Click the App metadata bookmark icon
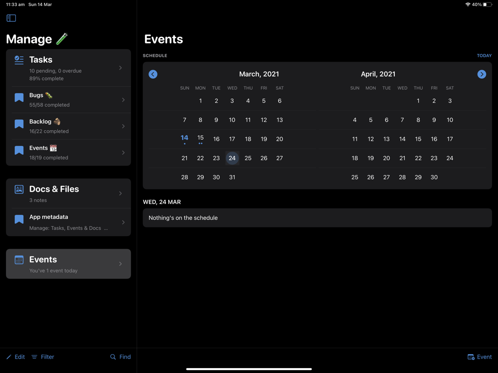Viewport: 498px width, 373px height. (19, 219)
